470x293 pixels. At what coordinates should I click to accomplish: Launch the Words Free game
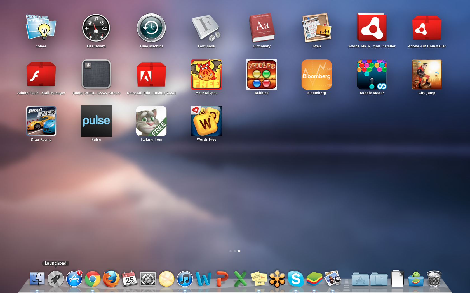[206, 121]
